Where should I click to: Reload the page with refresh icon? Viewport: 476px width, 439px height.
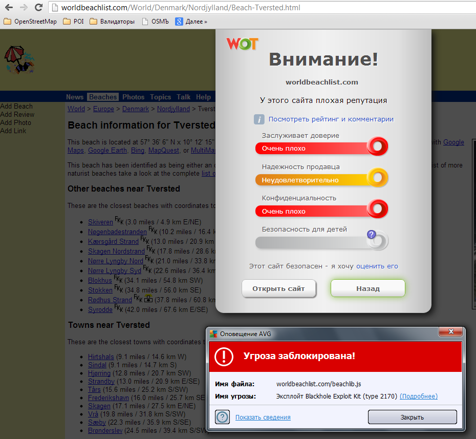[x=38, y=8]
